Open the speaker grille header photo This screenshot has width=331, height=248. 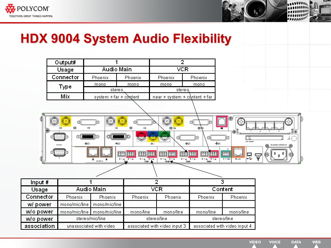pyautogui.click(x=298, y=11)
